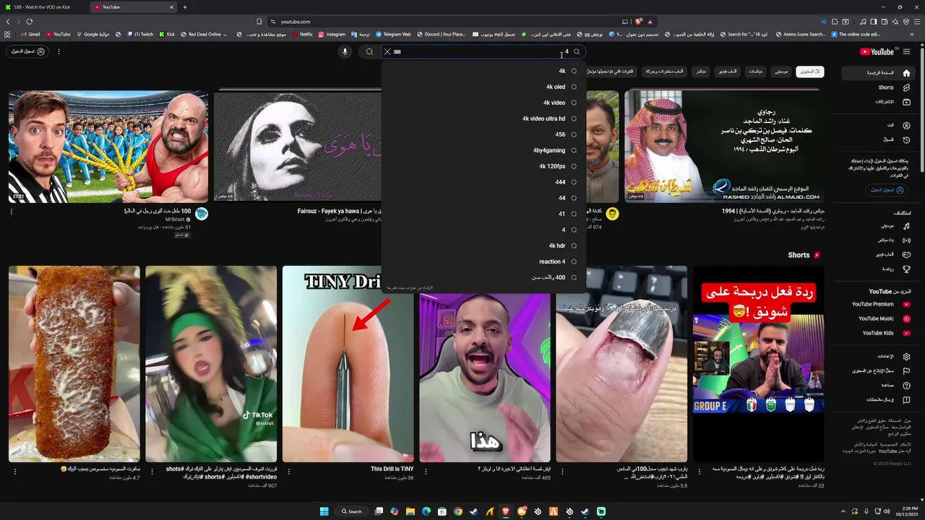925x520 pixels.
Task: Open options for 'This Drill is TINY' short
Action: (288, 471)
